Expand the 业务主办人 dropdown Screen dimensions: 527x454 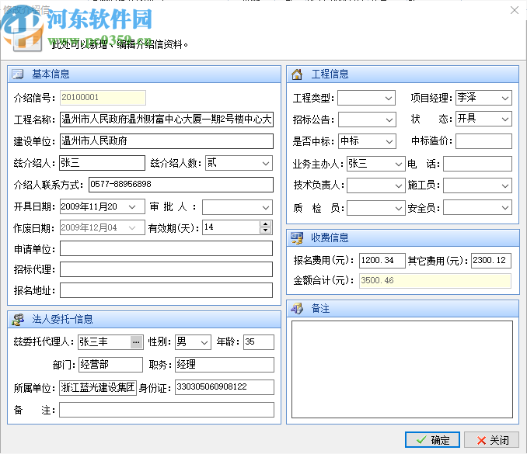tap(398, 165)
